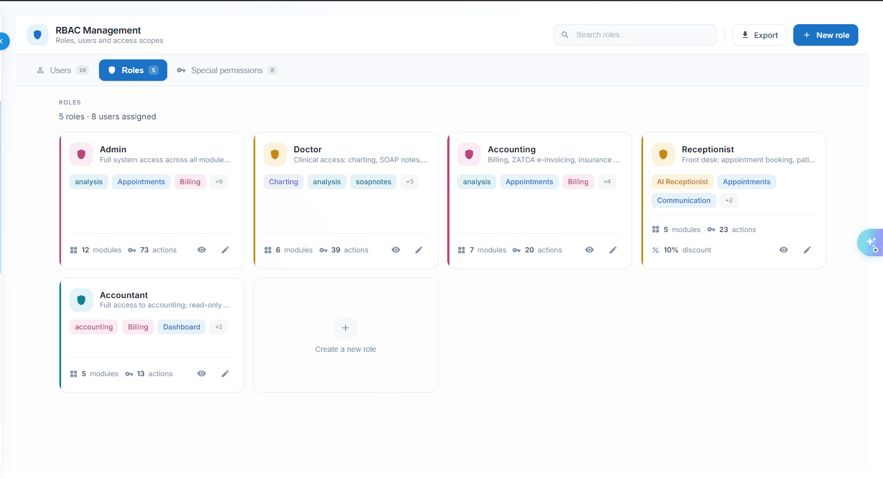Click the Receptionist role shield icon
The image size is (883, 479).
tap(663, 155)
